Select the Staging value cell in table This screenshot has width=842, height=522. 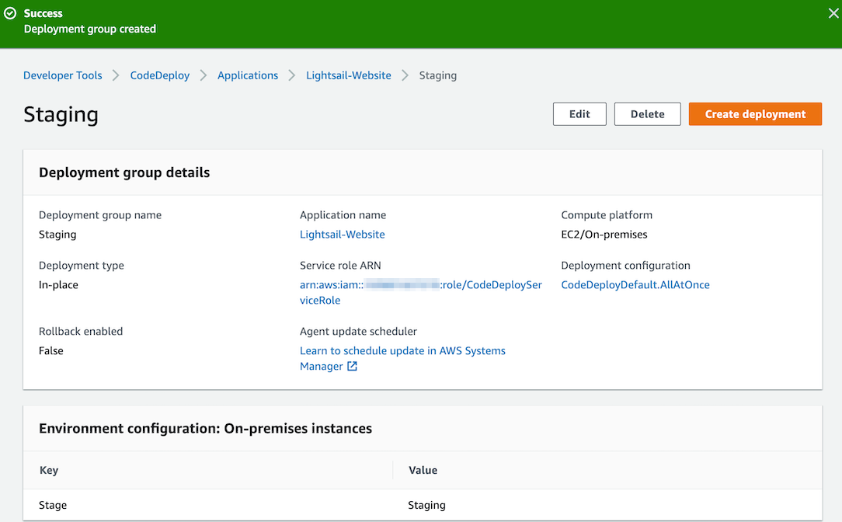point(426,505)
